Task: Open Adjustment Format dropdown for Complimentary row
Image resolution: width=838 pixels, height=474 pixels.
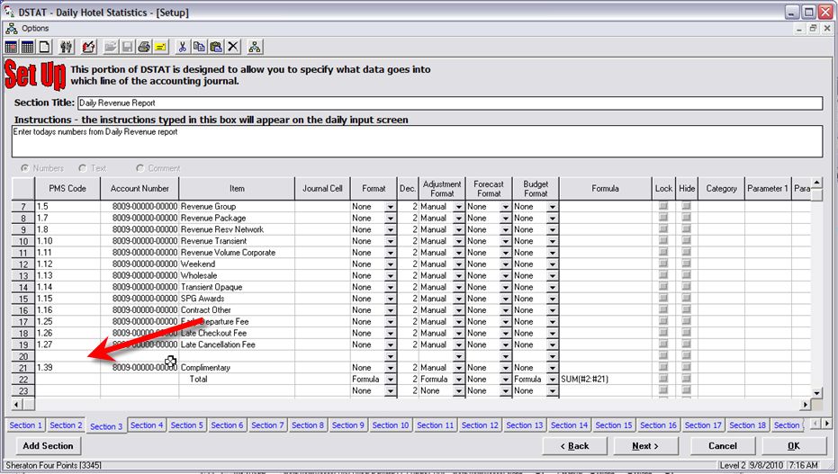Action: click(458, 368)
